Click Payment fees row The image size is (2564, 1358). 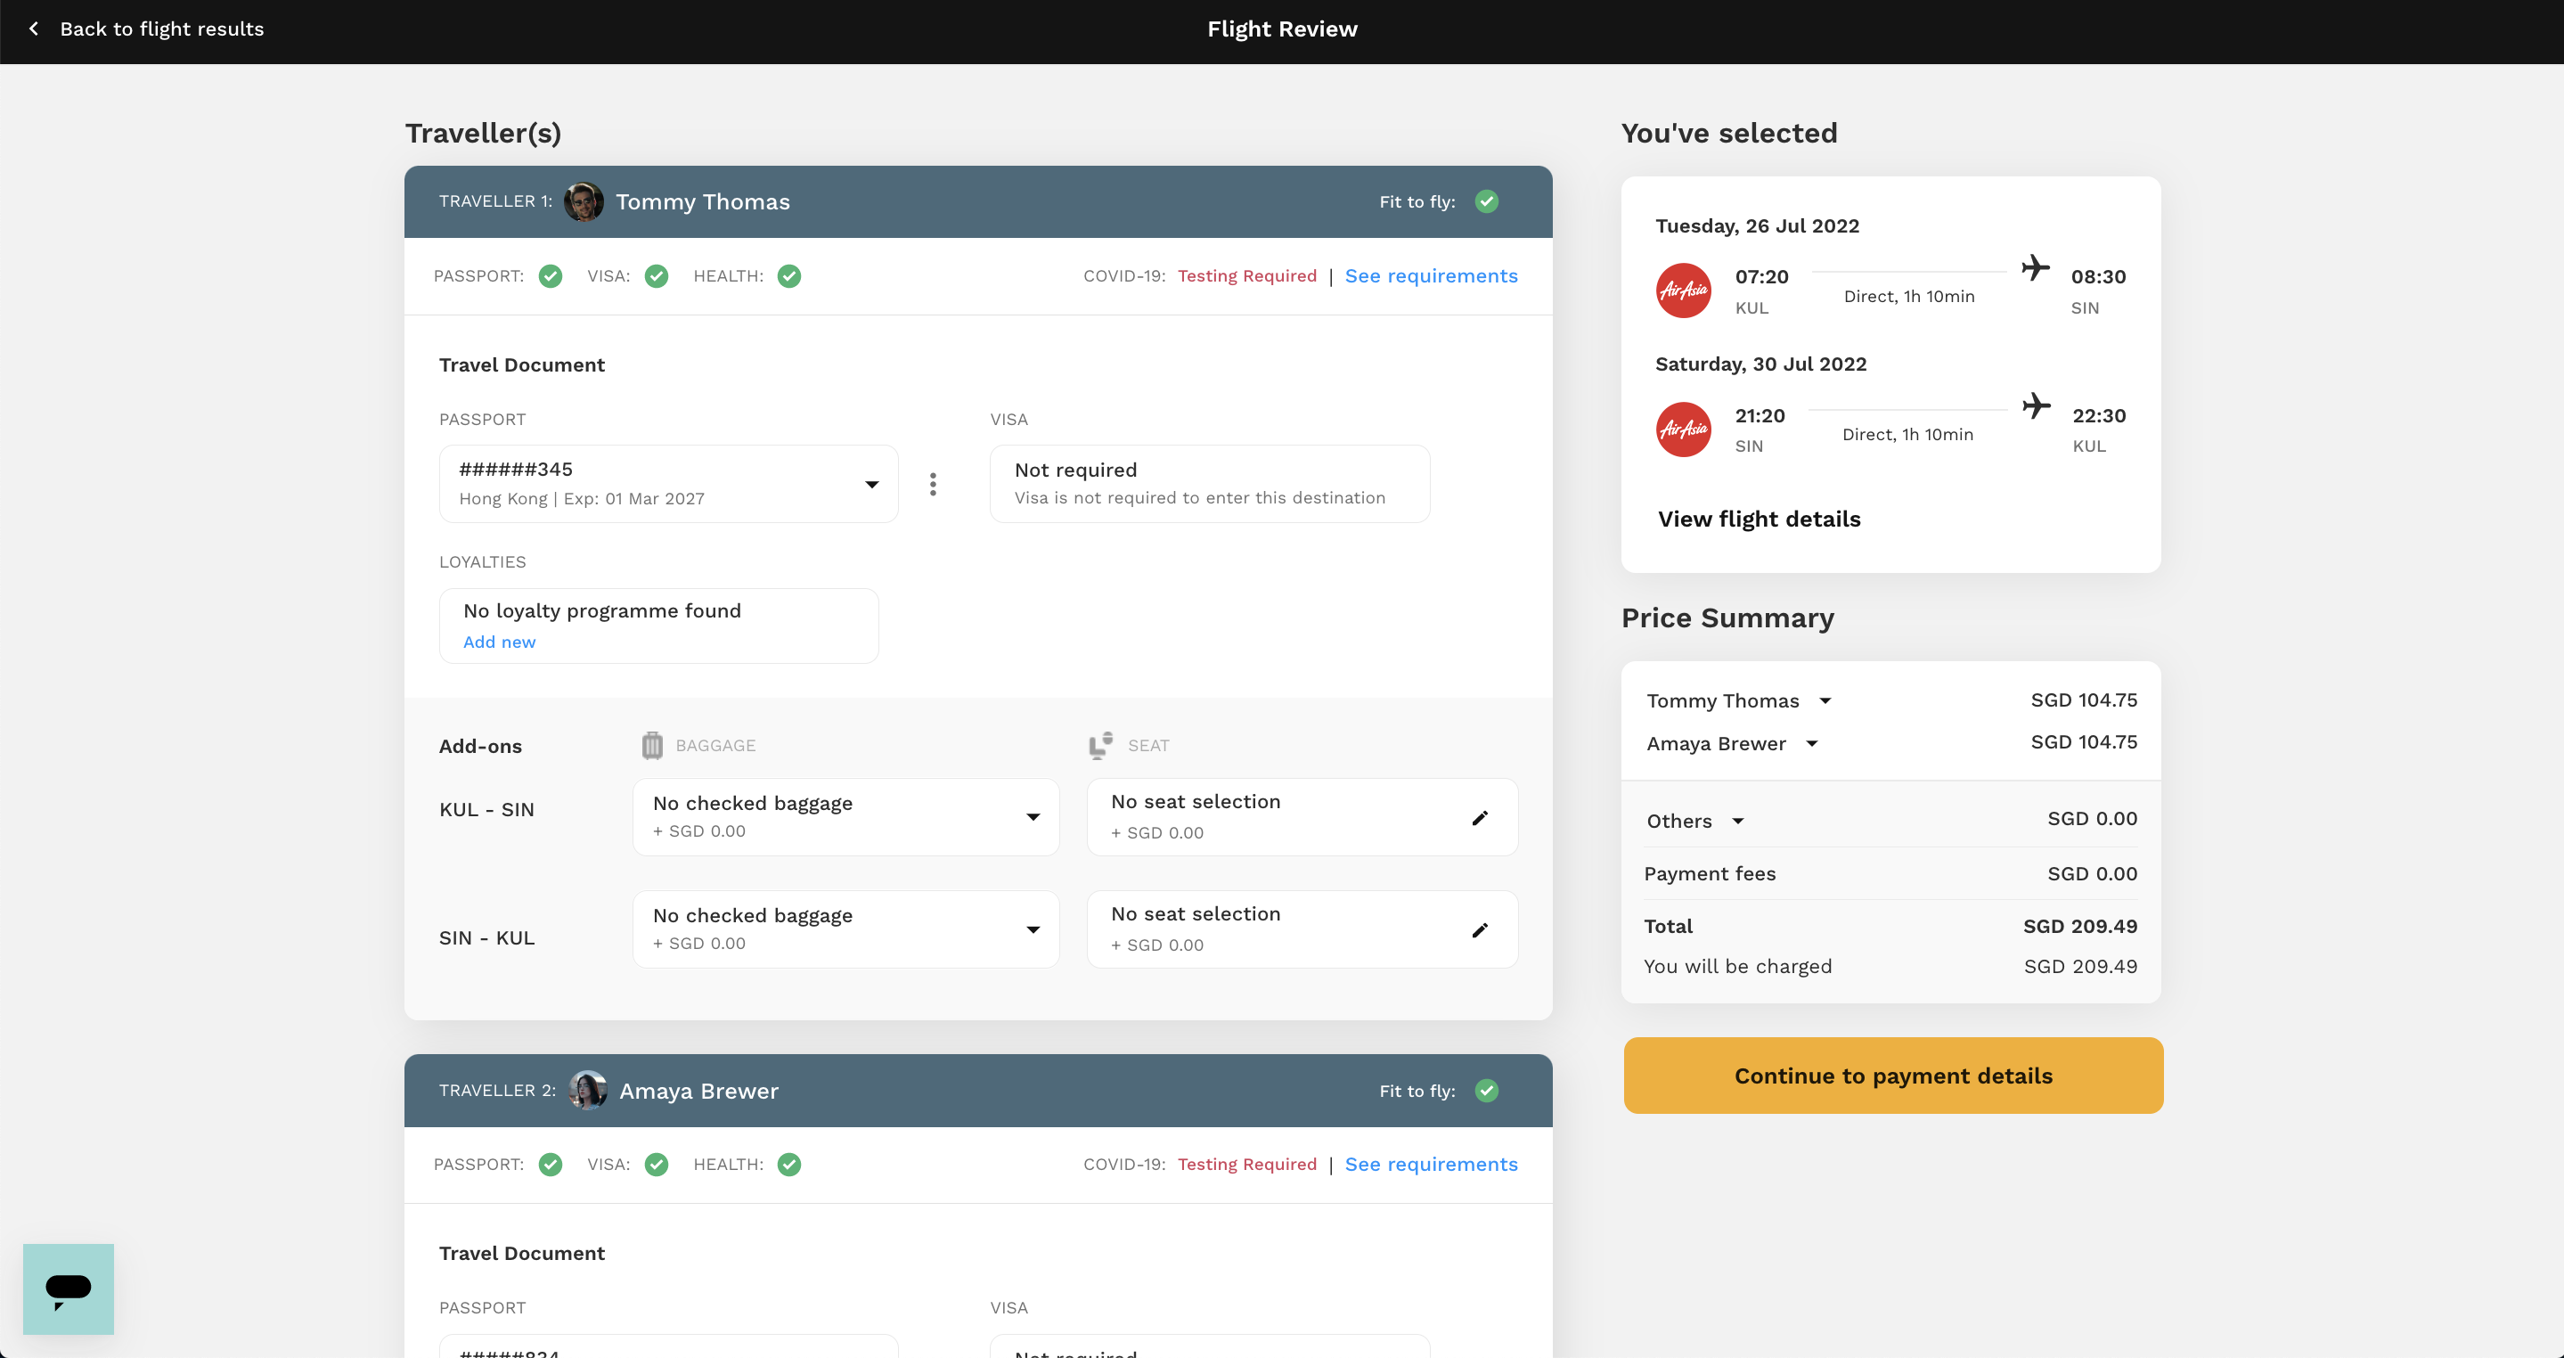point(1890,874)
